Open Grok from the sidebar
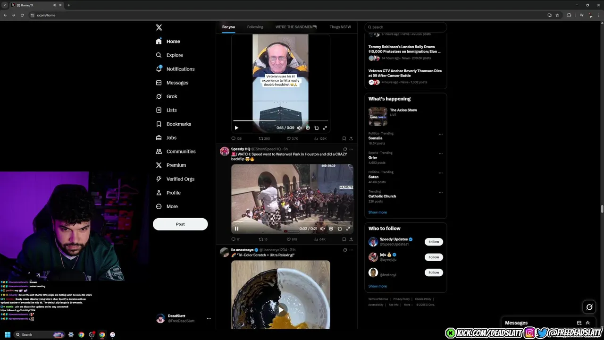604x340 pixels. (167, 96)
